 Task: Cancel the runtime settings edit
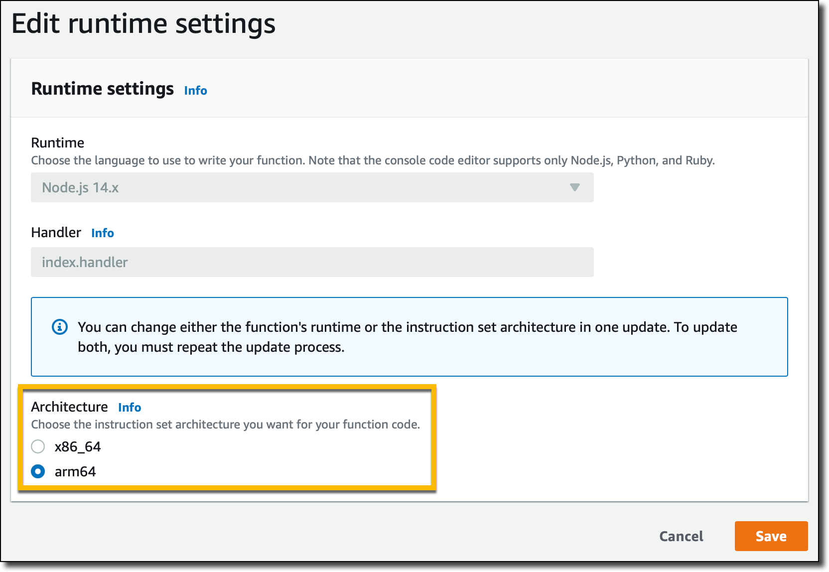coord(681,536)
